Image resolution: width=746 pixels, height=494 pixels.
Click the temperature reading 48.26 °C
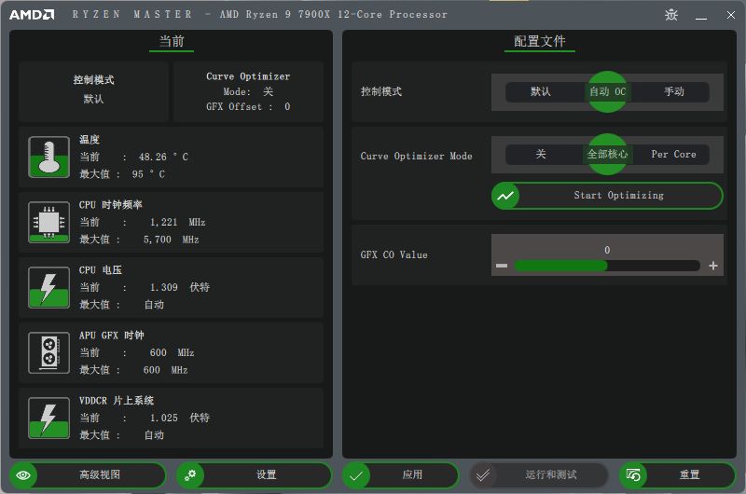pos(163,157)
